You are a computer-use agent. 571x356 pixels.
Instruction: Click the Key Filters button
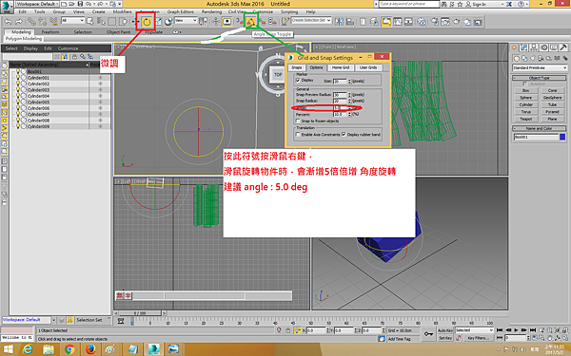tap(478, 338)
